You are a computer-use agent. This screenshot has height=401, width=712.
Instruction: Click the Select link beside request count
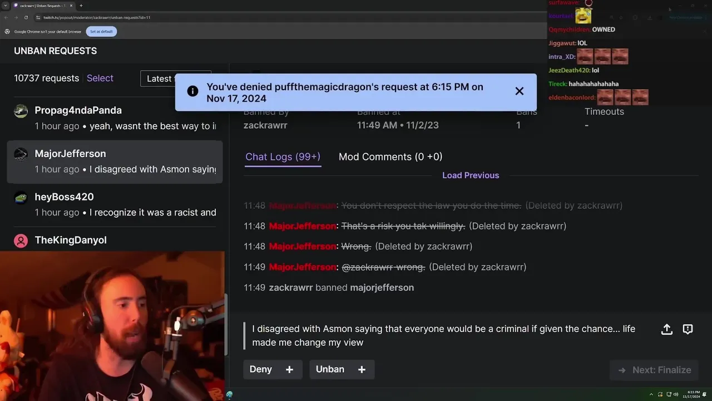(x=100, y=79)
